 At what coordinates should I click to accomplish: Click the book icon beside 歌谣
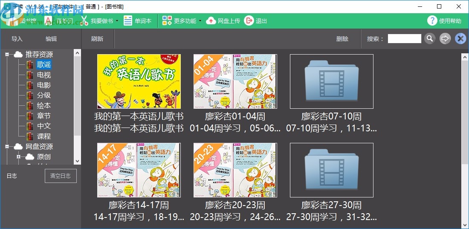point(30,65)
